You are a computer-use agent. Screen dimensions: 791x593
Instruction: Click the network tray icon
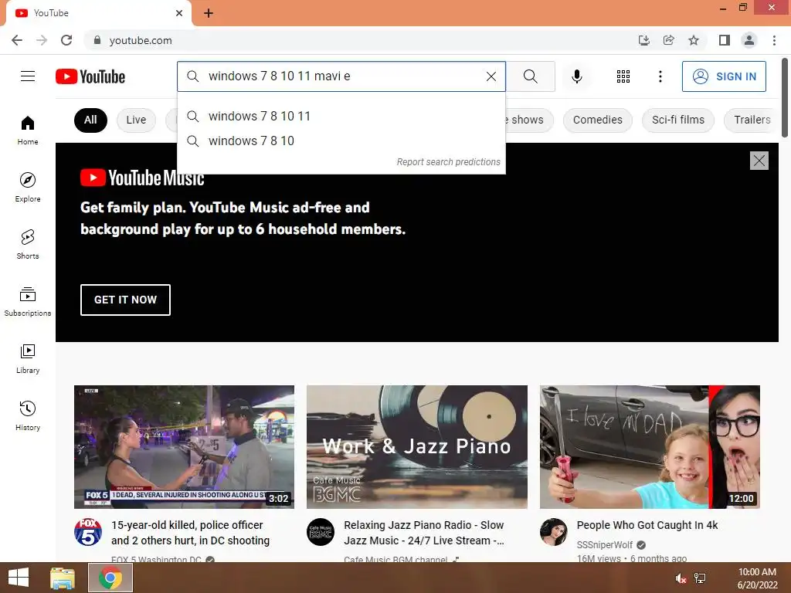(700, 578)
